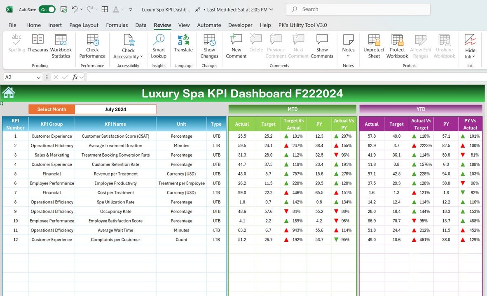
Task: Switch to the Home tab
Action: (x=33, y=25)
